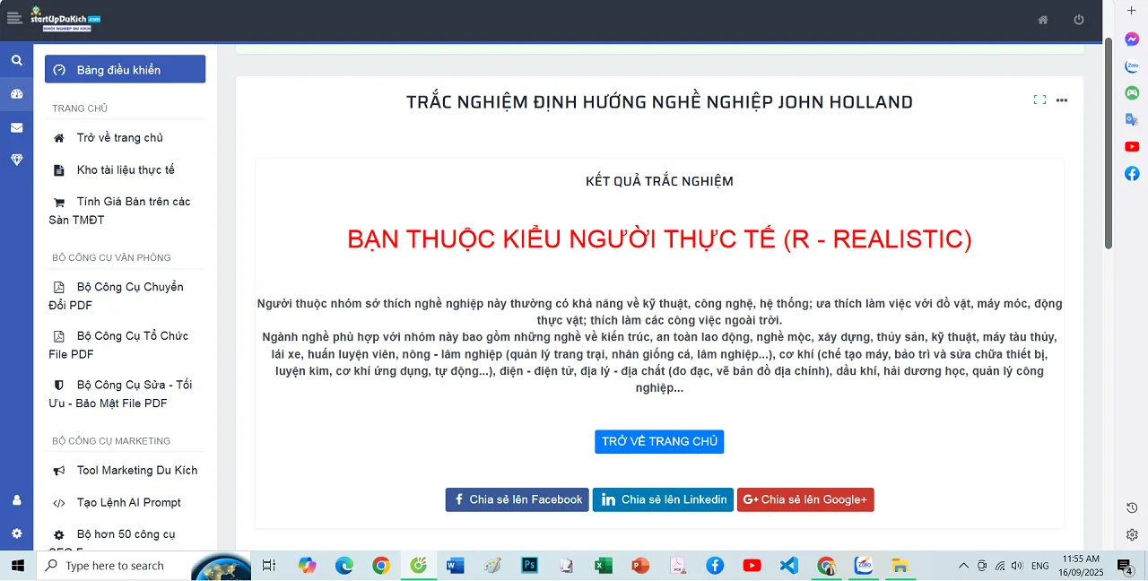
Task: Show hidden system tray icons
Action: click(x=963, y=566)
